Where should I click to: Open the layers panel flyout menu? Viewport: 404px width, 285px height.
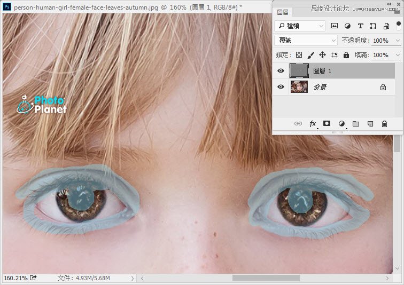397,12
